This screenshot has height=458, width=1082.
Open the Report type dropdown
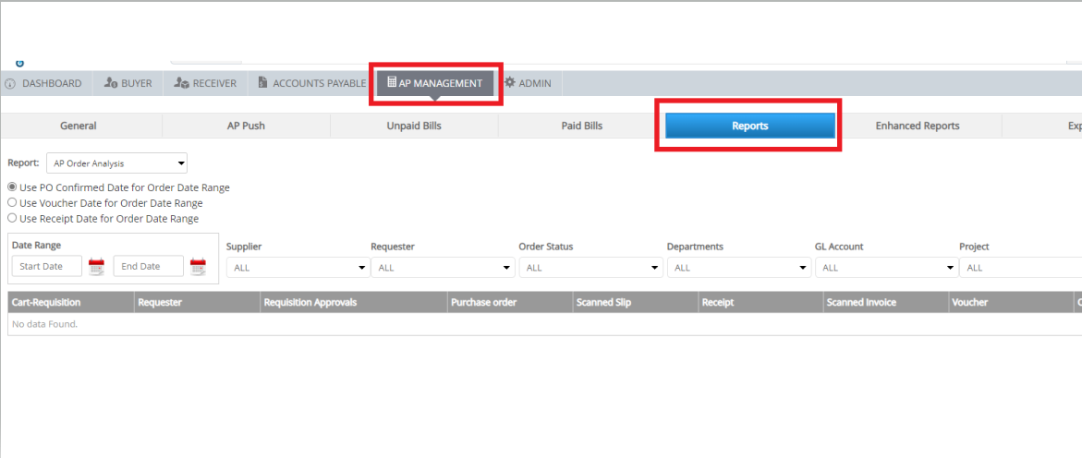click(116, 163)
